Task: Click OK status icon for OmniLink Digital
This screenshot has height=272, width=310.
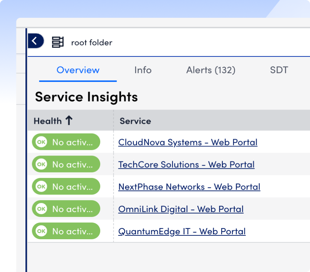Action: click(x=41, y=209)
